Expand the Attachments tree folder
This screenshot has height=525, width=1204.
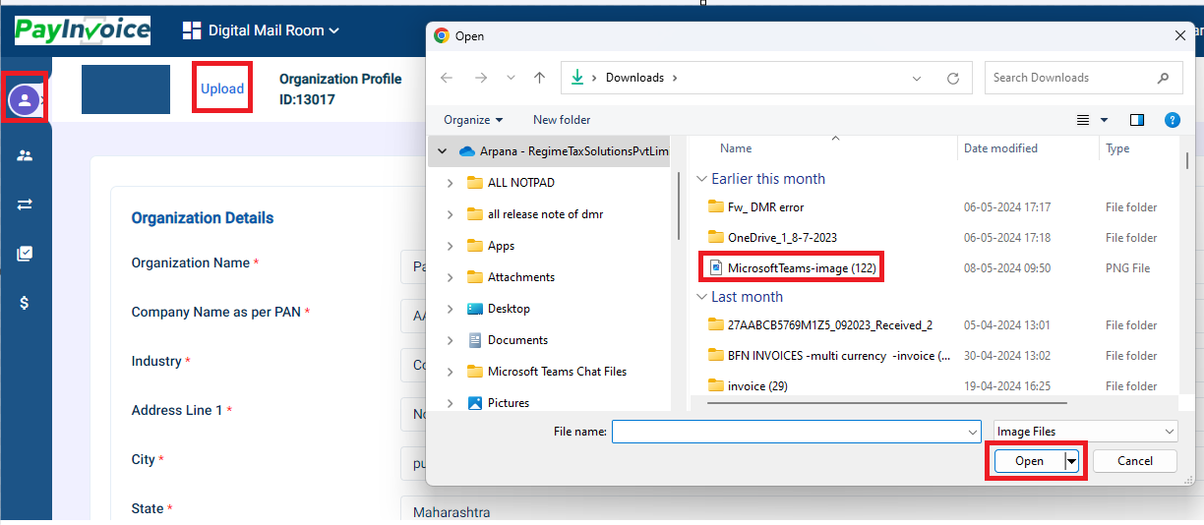(451, 277)
